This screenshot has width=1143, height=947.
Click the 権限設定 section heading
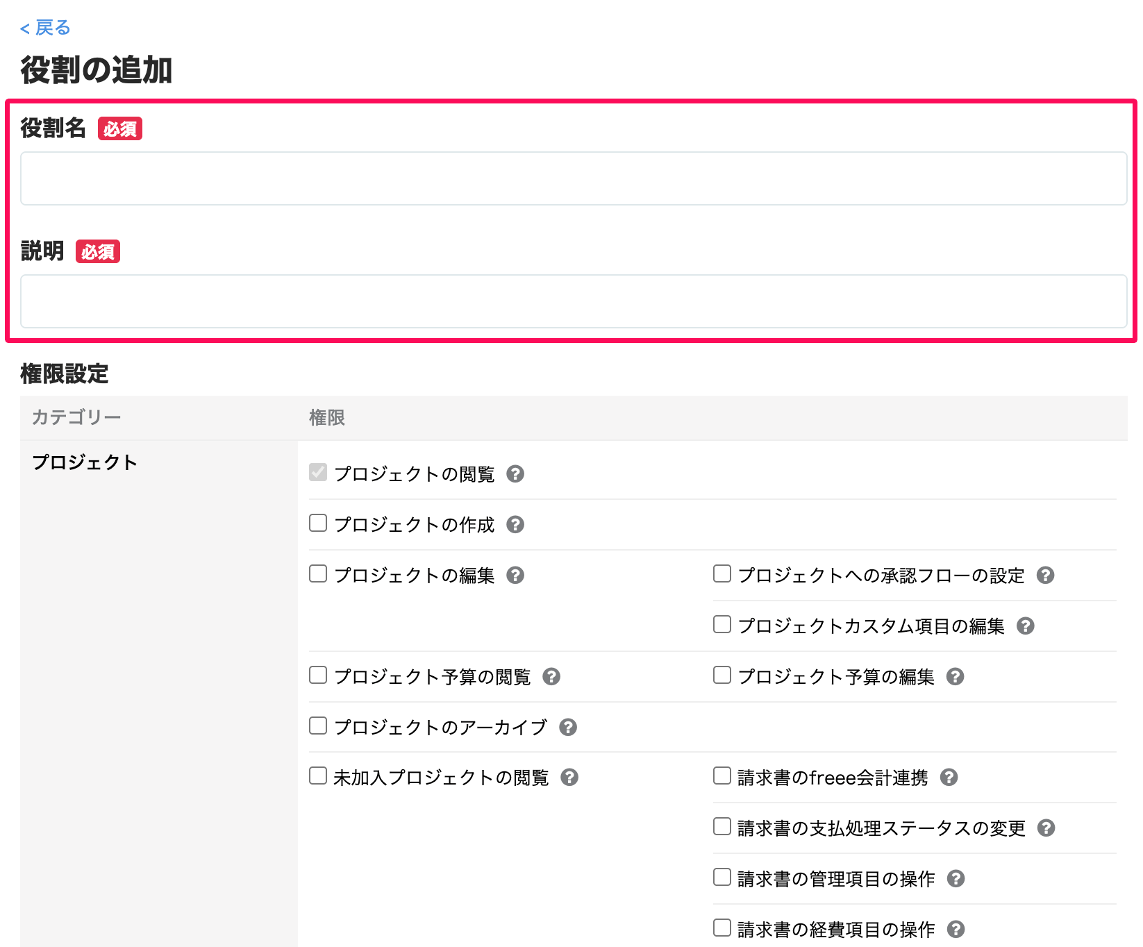click(x=65, y=374)
